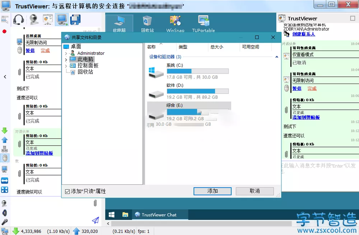Click the red record dot in sidebar
The image size is (359, 235).
(x=4, y=31)
